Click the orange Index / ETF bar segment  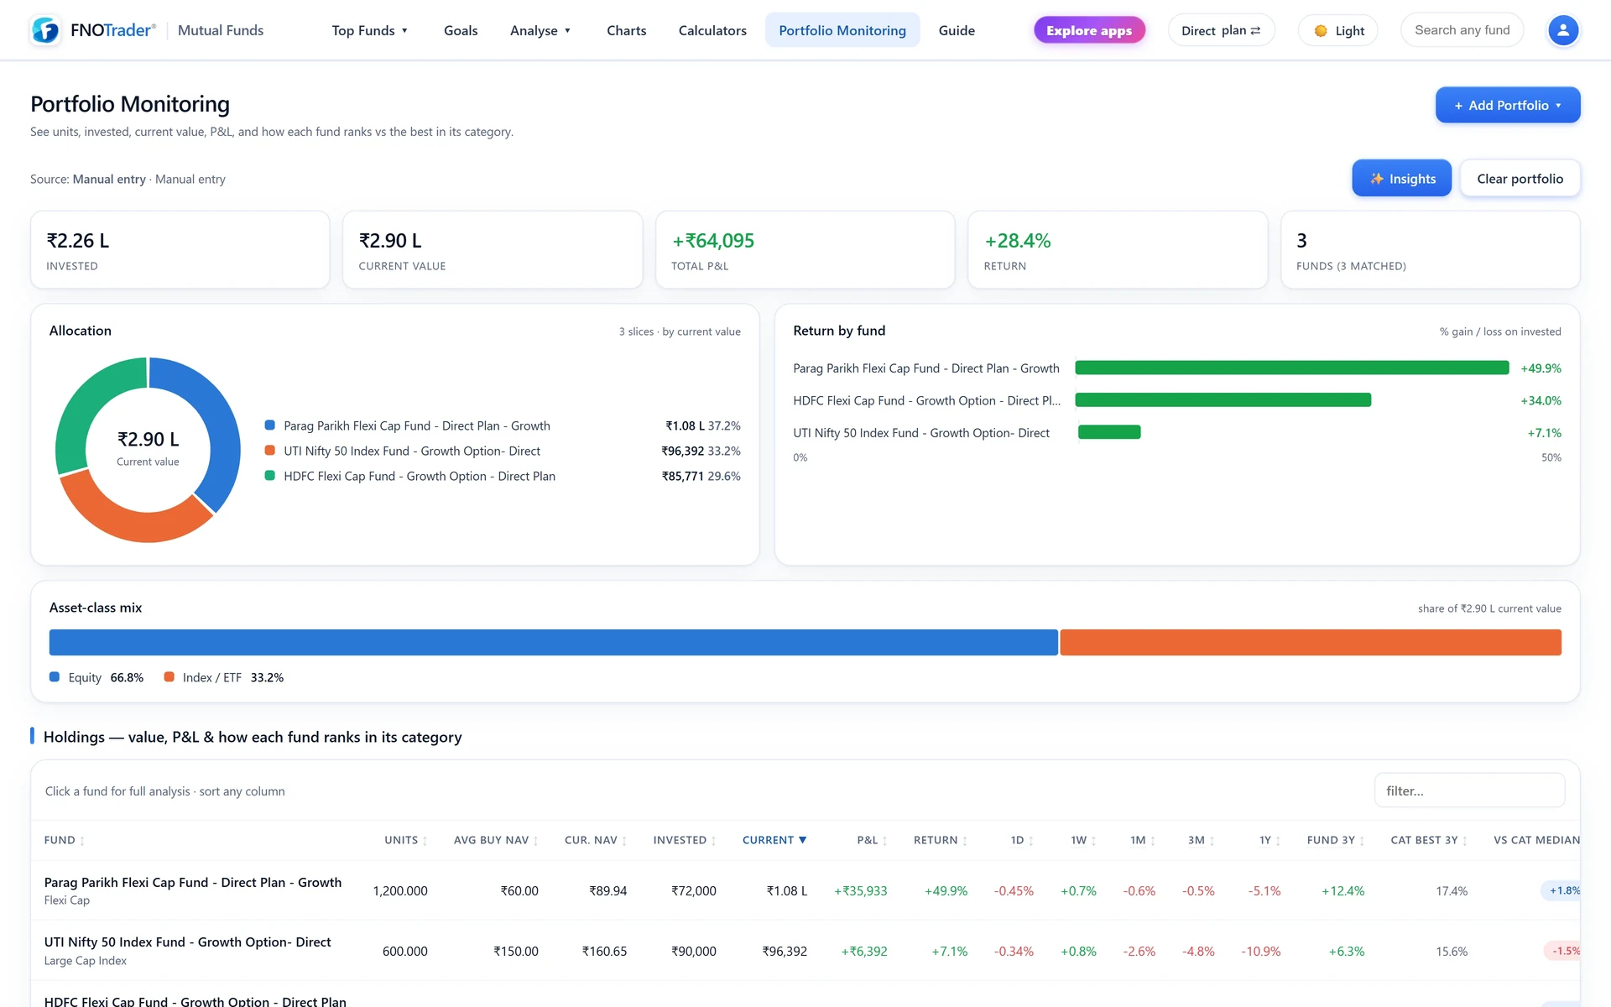coord(1311,643)
